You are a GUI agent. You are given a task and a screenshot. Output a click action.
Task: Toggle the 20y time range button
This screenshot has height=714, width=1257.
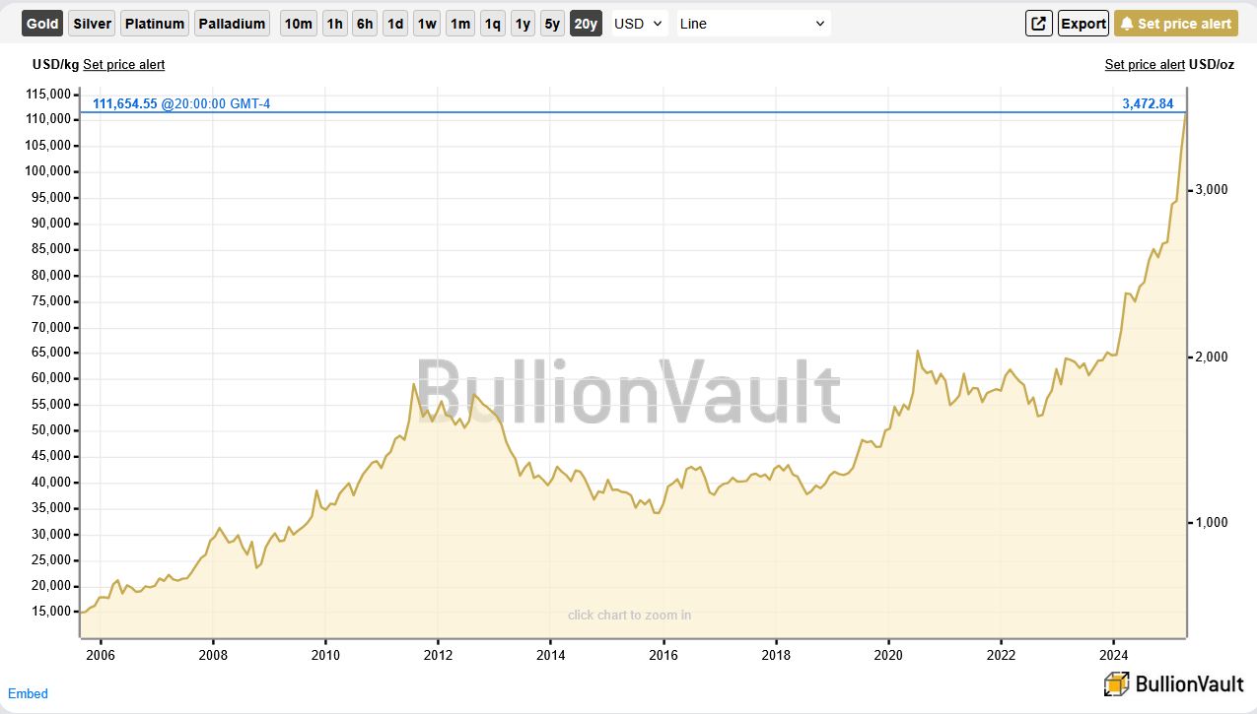586,24
